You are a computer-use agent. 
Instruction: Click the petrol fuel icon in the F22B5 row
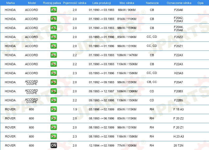point(53,100)
